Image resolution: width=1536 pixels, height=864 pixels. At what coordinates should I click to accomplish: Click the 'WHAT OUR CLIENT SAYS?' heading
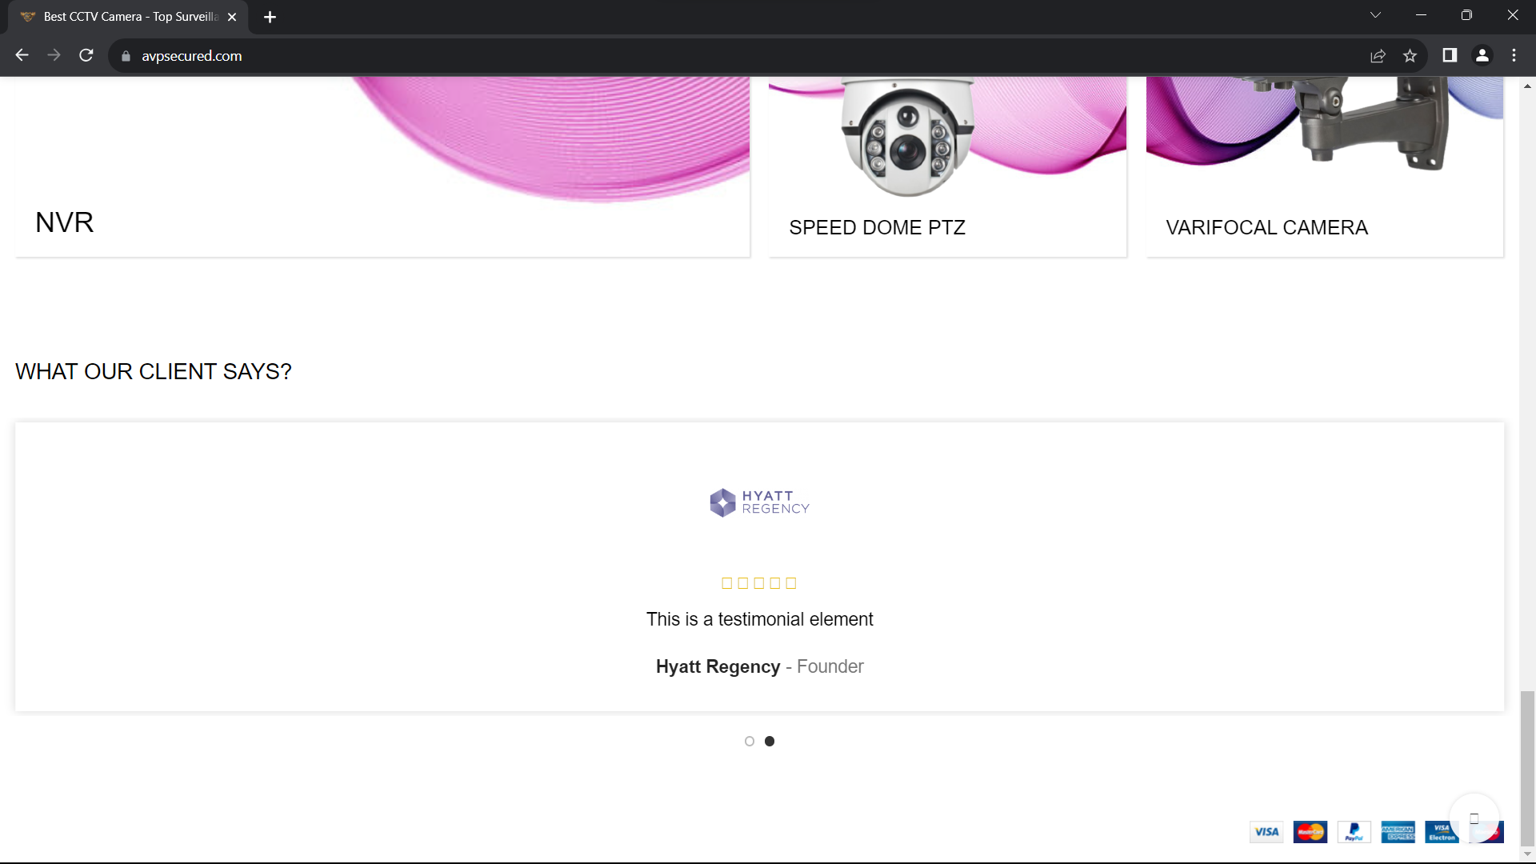154,372
